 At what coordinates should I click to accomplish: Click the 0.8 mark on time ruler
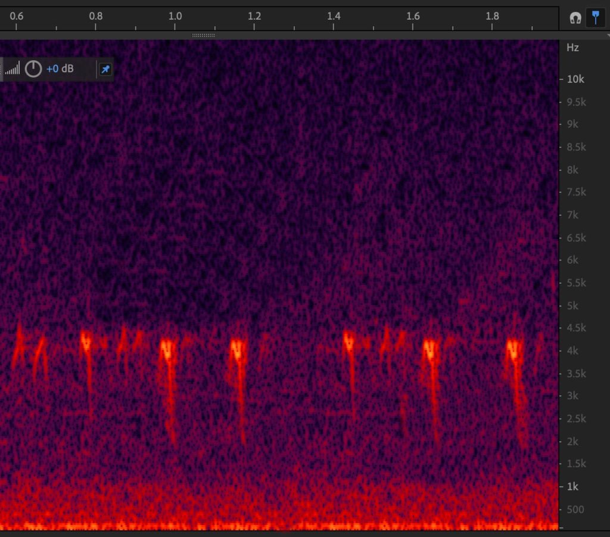tap(96, 16)
